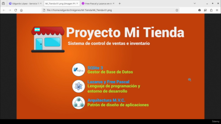The width and height of the screenshot is (221, 124).
Task: Maximize the browser window
Action: pos(213,3)
